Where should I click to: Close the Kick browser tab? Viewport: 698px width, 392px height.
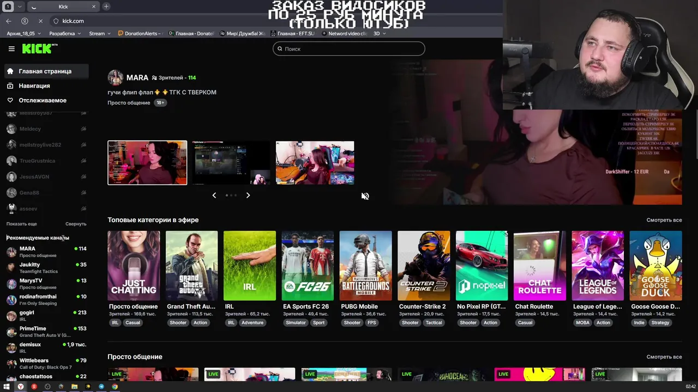point(94,7)
